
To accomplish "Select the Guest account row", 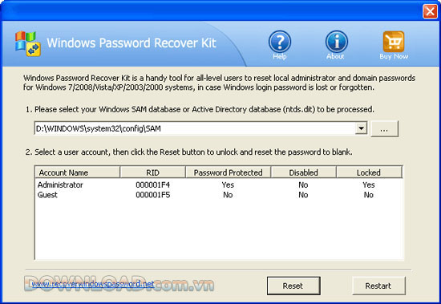I will [x=219, y=195].
